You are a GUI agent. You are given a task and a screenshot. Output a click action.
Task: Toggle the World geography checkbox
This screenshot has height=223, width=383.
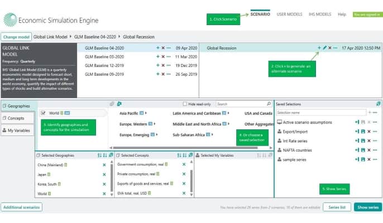tap(43, 113)
